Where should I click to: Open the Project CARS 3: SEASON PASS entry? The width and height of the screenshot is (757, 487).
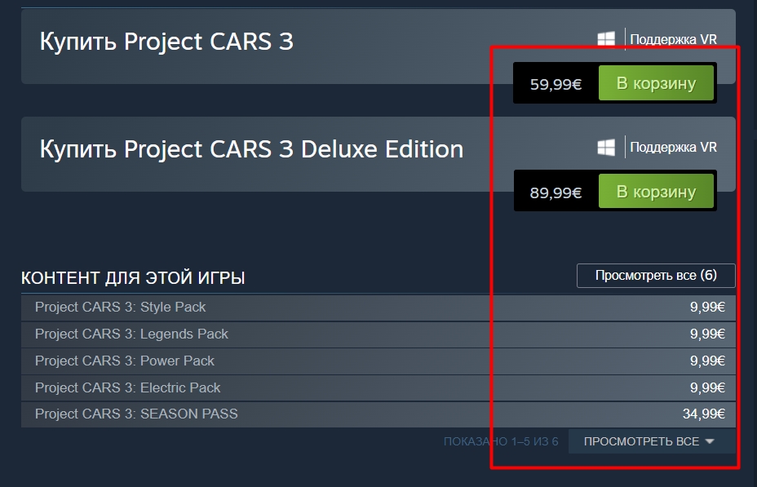[378, 414]
